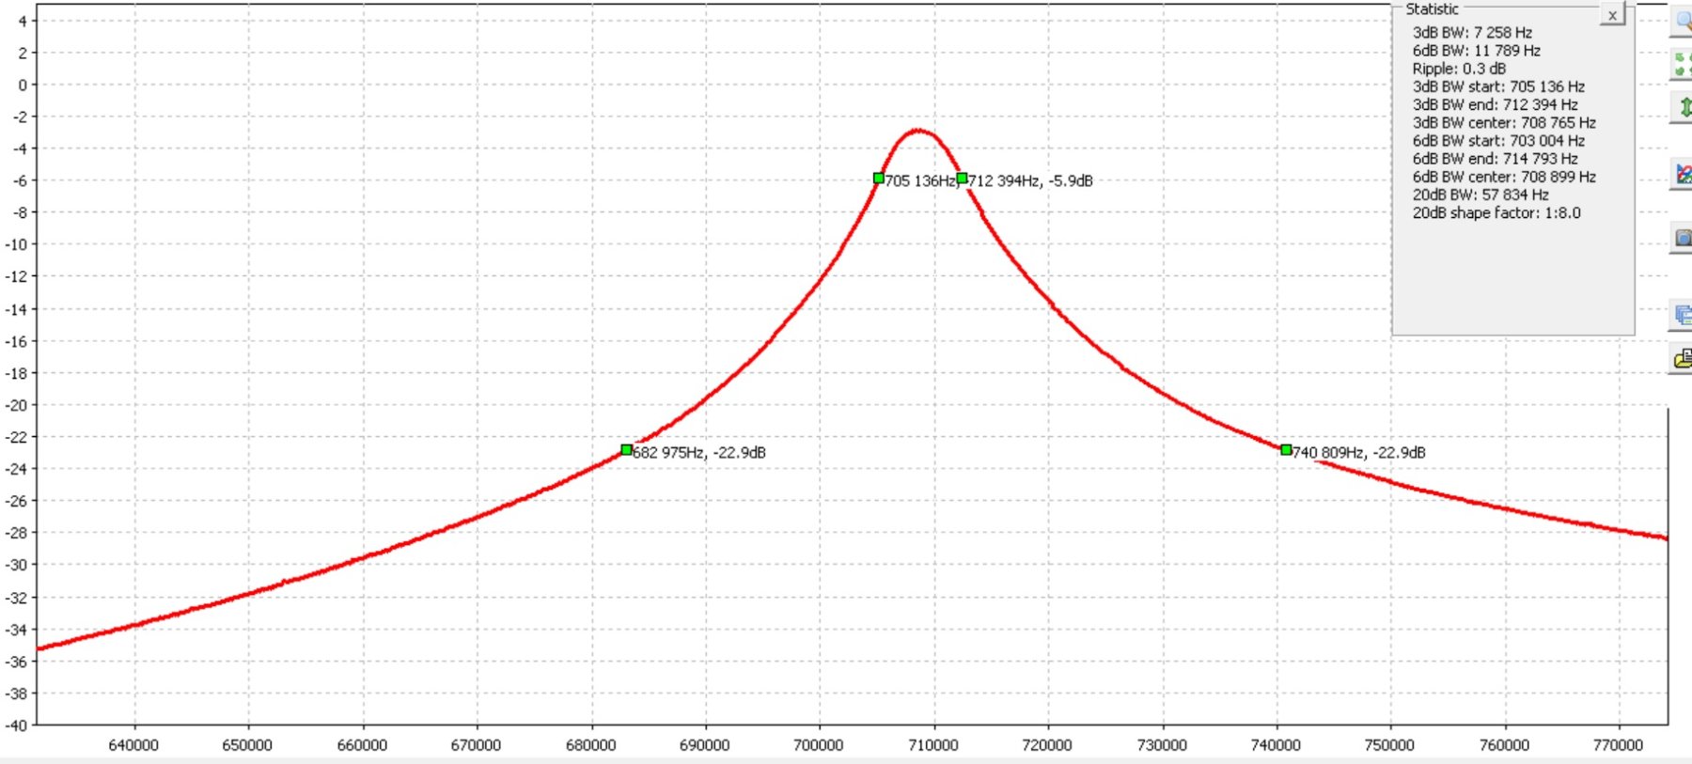Click the 740000 frequency axis label
The height and width of the screenshot is (764, 1692).
1276,744
